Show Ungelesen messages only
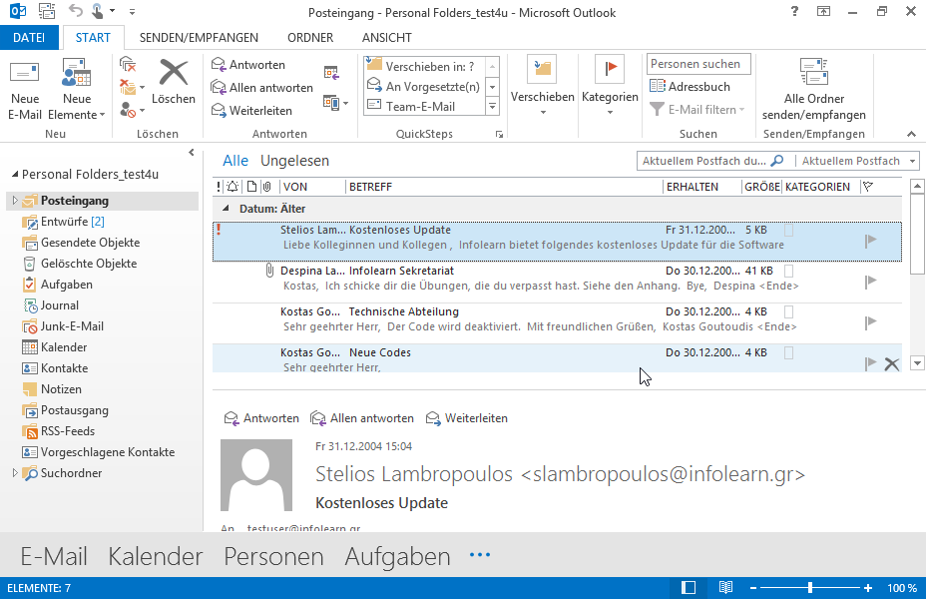This screenshot has height=599, width=926. (294, 161)
